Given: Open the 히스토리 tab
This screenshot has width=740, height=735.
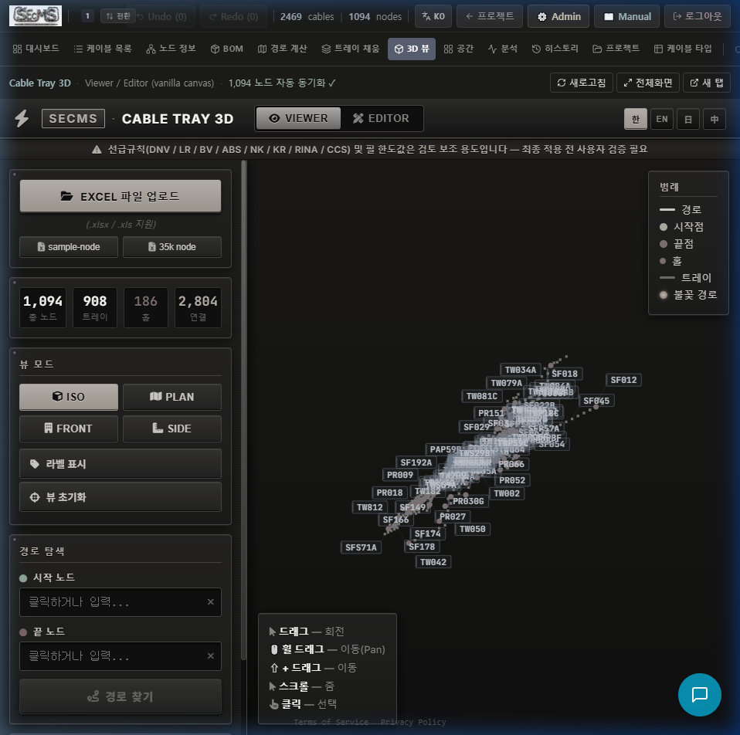Looking at the screenshot, I should (x=555, y=49).
